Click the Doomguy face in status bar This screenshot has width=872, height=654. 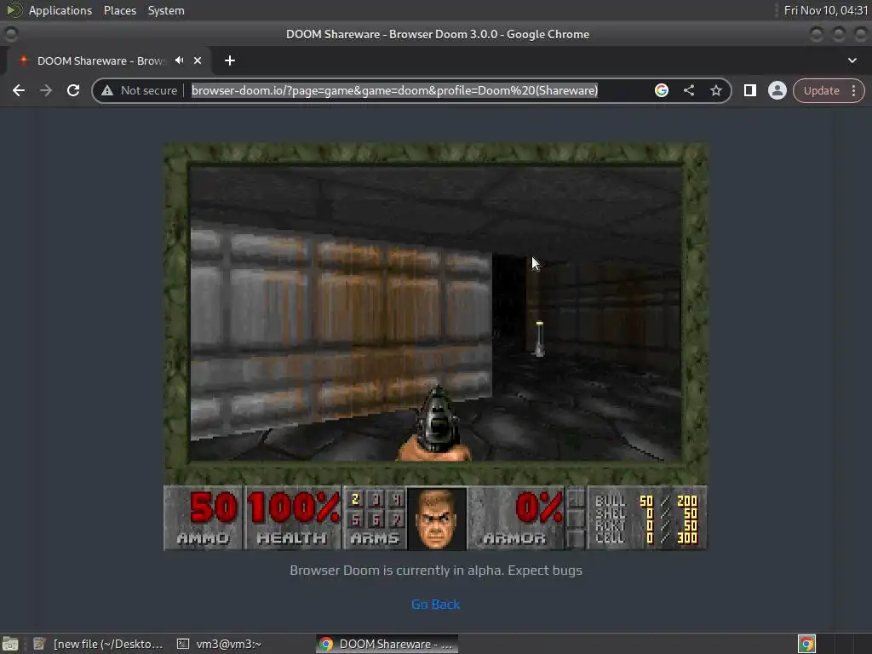coord(437,518)
